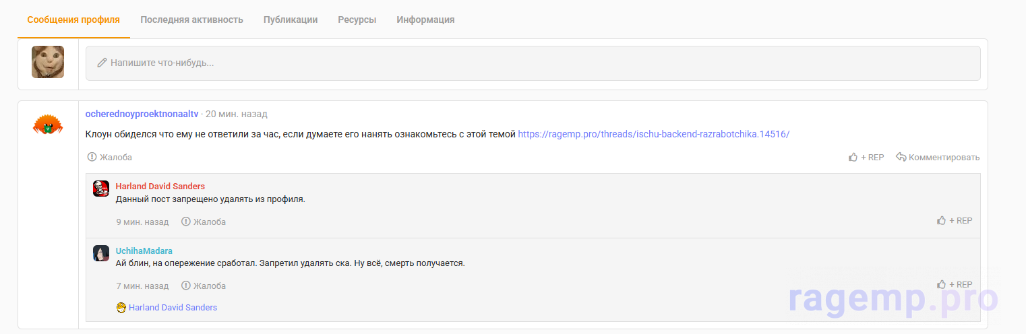Screen dimensions: 1026x334
Task: Open the ragemp.pro thread link
Action: point(653,134)
